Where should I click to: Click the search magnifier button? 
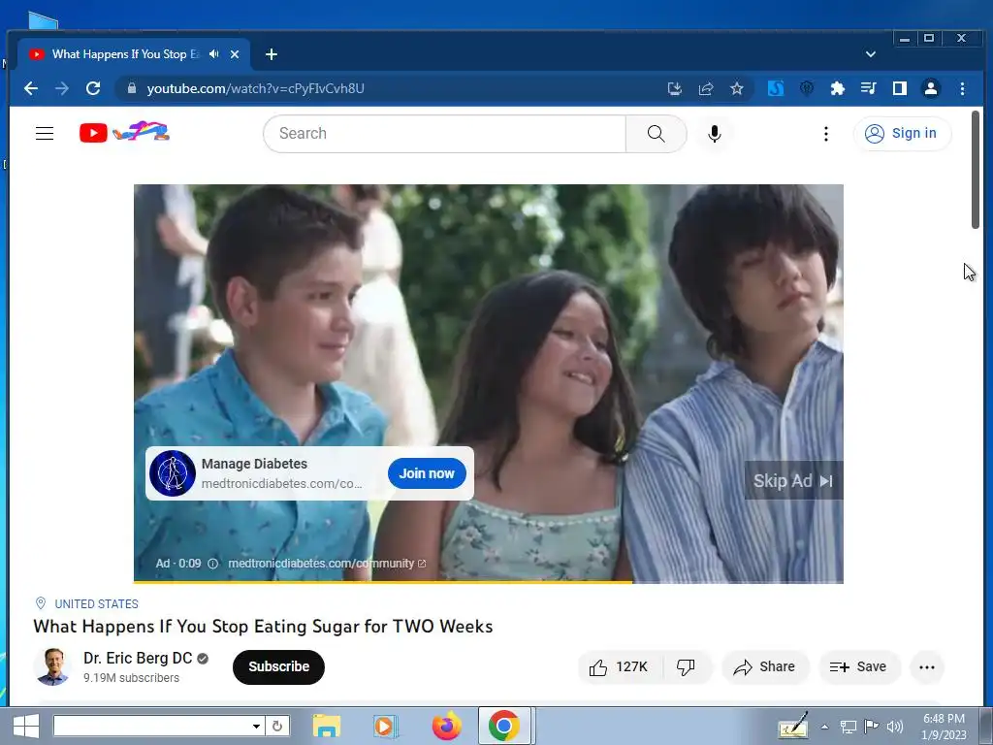pyautogui.click(x=657, y=134)
